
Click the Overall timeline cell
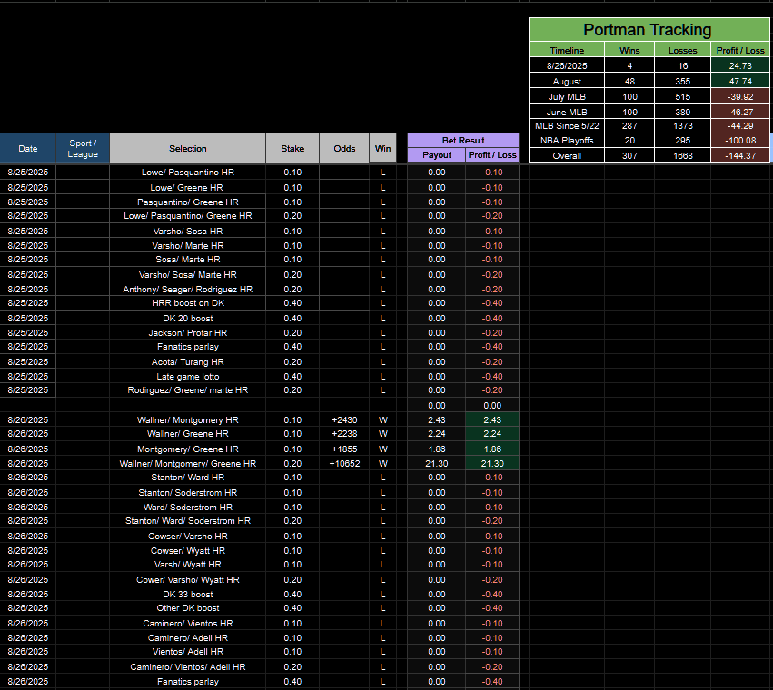(567, 156)
